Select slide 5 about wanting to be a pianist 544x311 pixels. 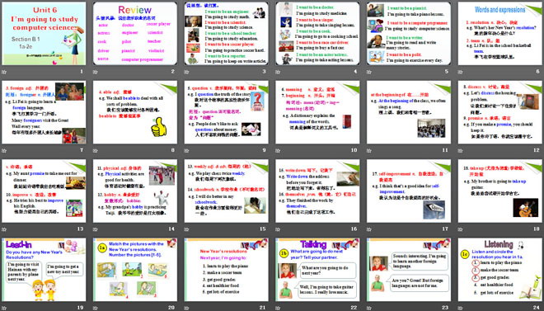[x=409, y=33]
